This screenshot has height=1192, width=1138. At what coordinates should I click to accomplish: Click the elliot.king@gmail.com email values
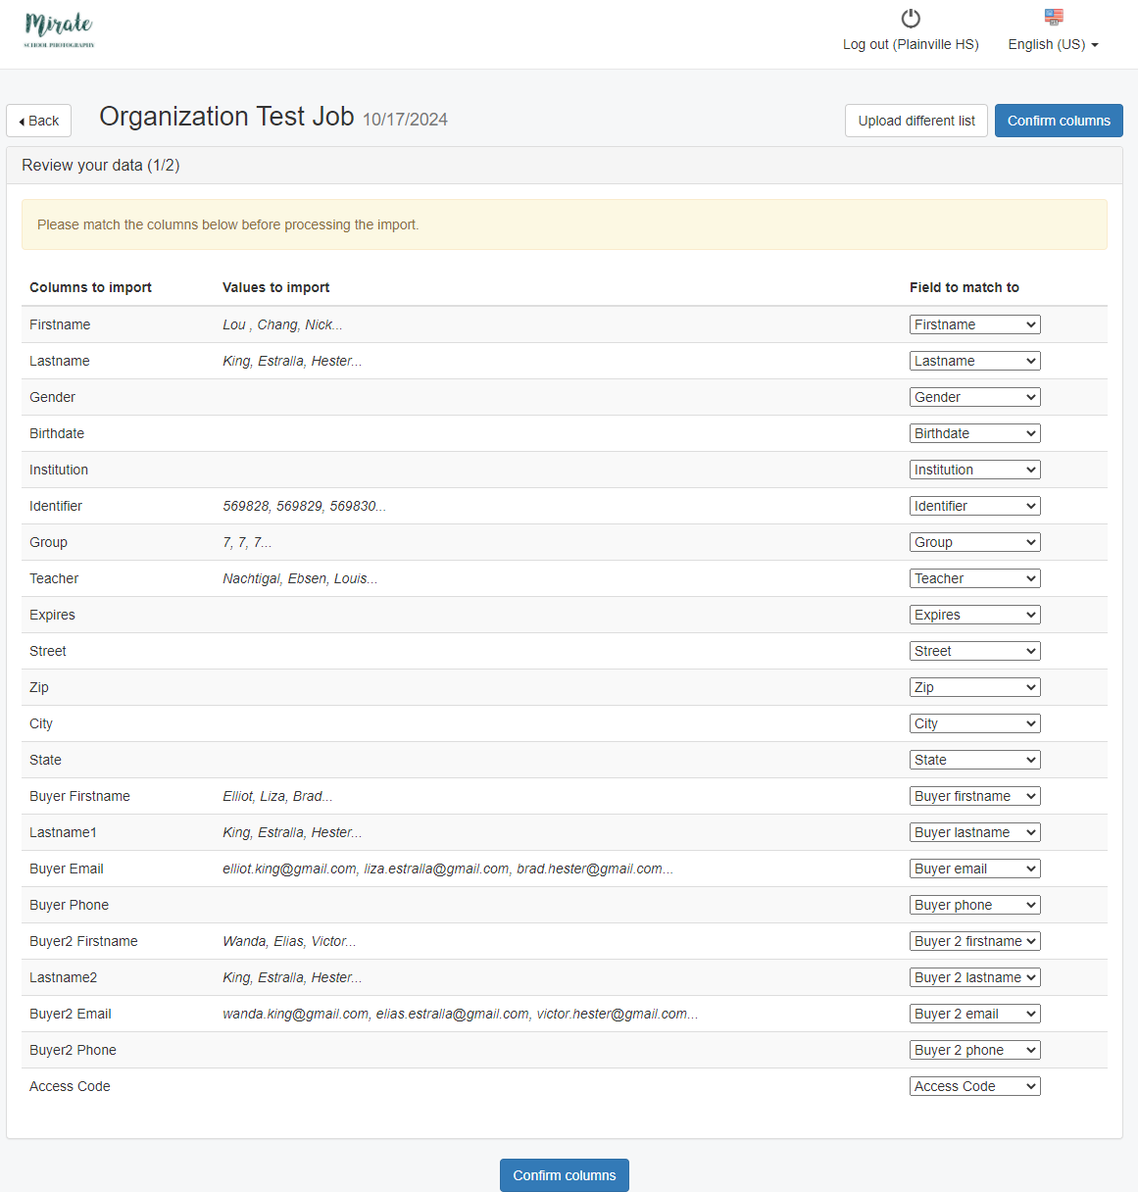tap(448, 869)
